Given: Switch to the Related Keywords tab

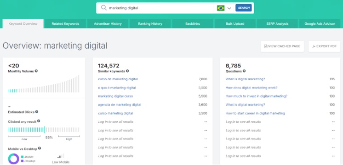Looking at the screenshot, I should [65, 24].
